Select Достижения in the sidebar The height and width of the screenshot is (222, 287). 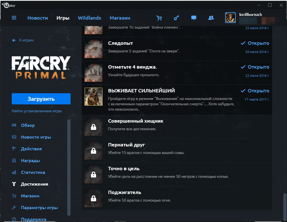(34, 184)
